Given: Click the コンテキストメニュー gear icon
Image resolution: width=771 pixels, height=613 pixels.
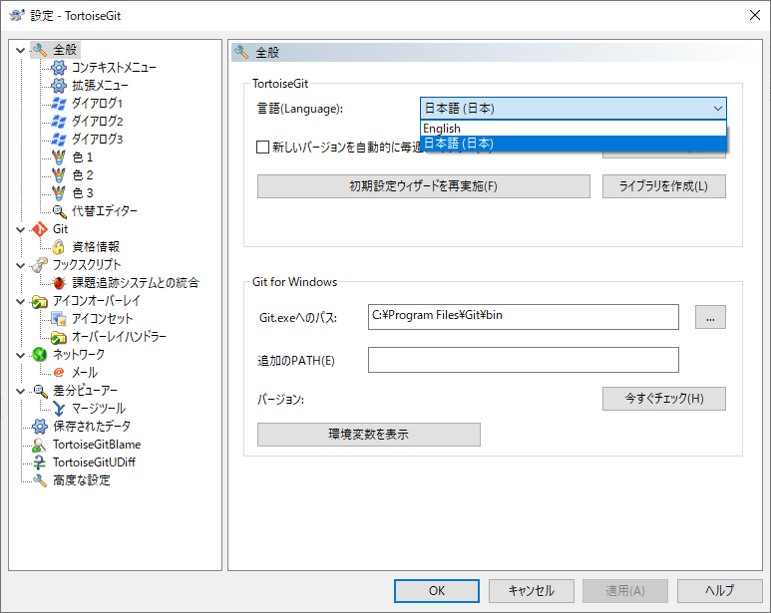Looking at the screenshot, I should pos(59,68).
